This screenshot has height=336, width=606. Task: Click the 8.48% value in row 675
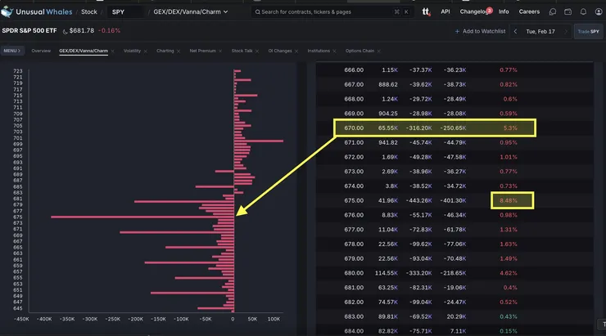509,200
